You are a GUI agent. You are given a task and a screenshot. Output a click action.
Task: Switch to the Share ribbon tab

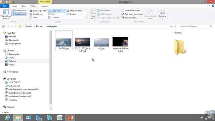(24, 6)
